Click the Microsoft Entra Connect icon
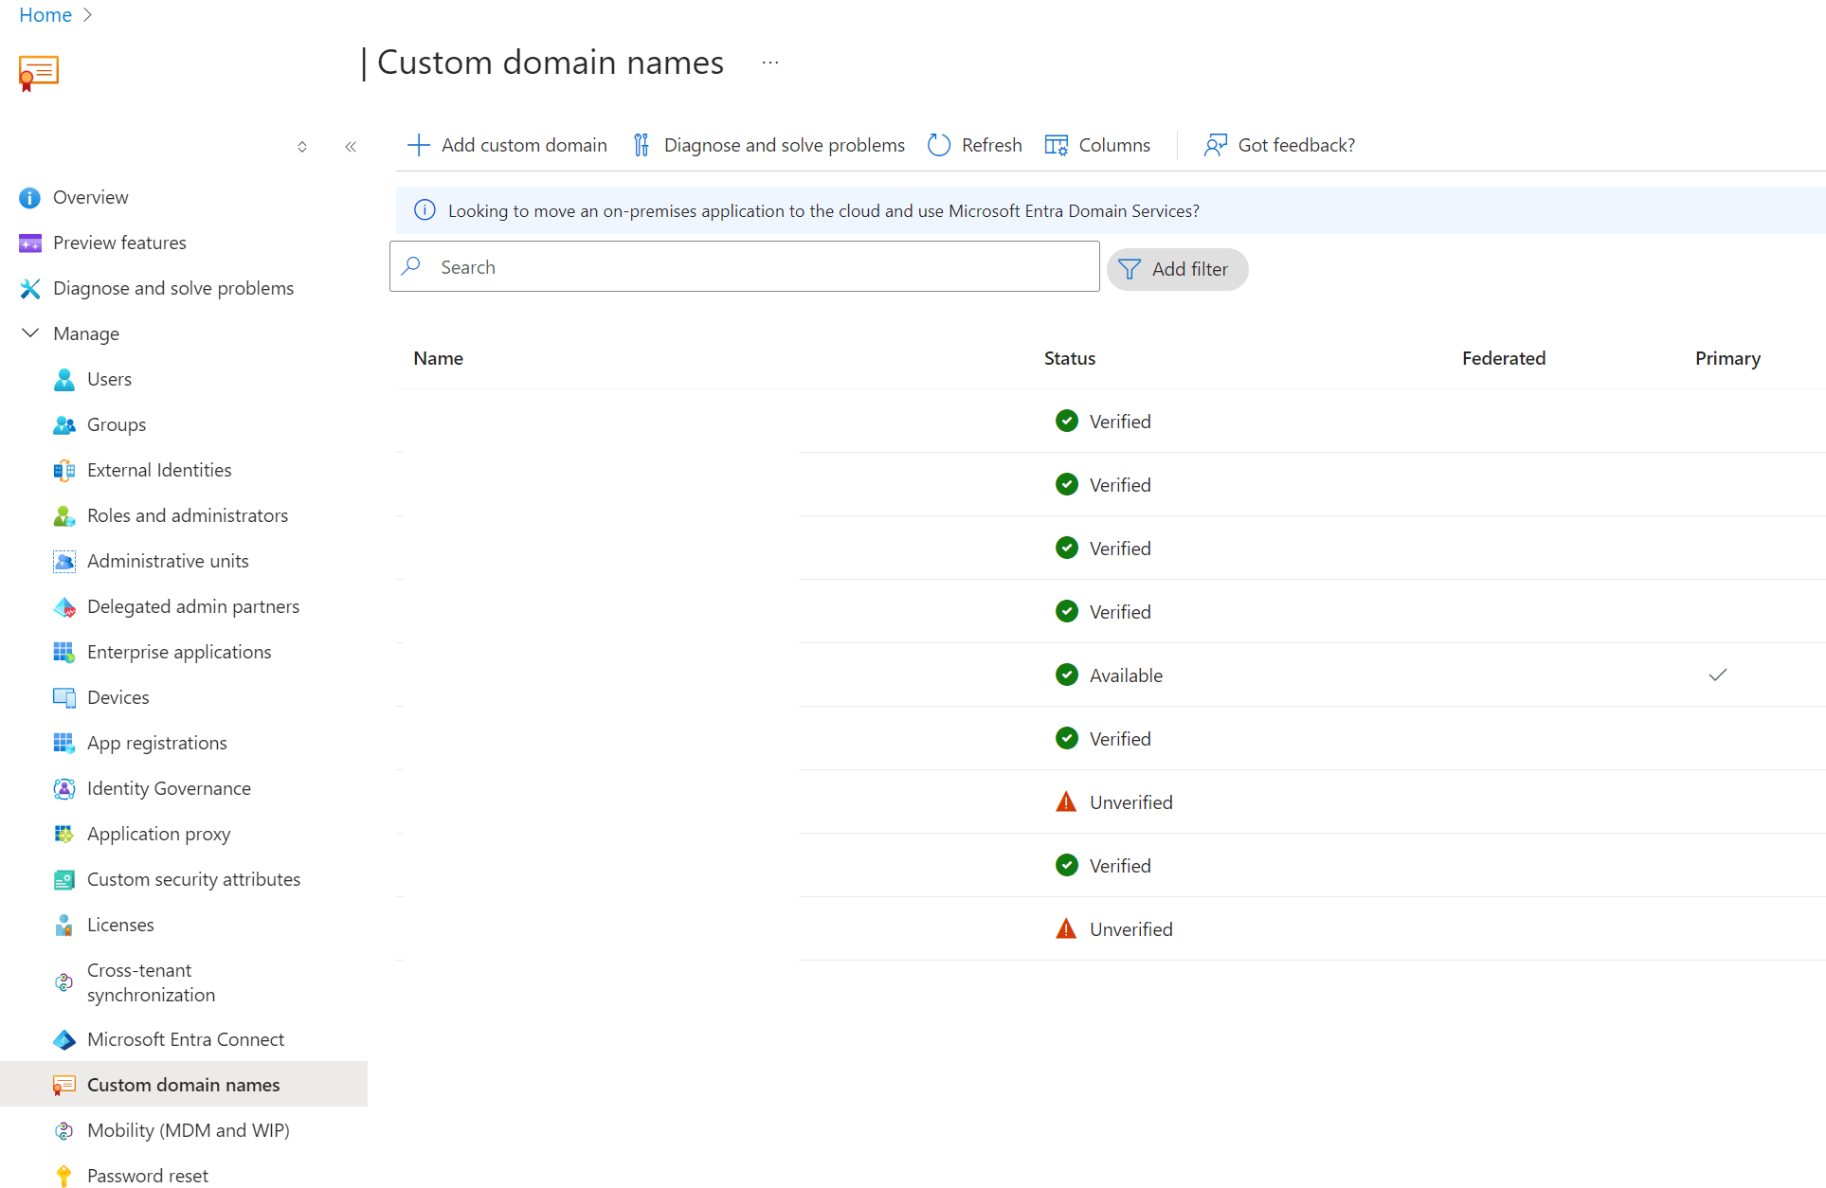1826x1188 pixels. 64,1039
